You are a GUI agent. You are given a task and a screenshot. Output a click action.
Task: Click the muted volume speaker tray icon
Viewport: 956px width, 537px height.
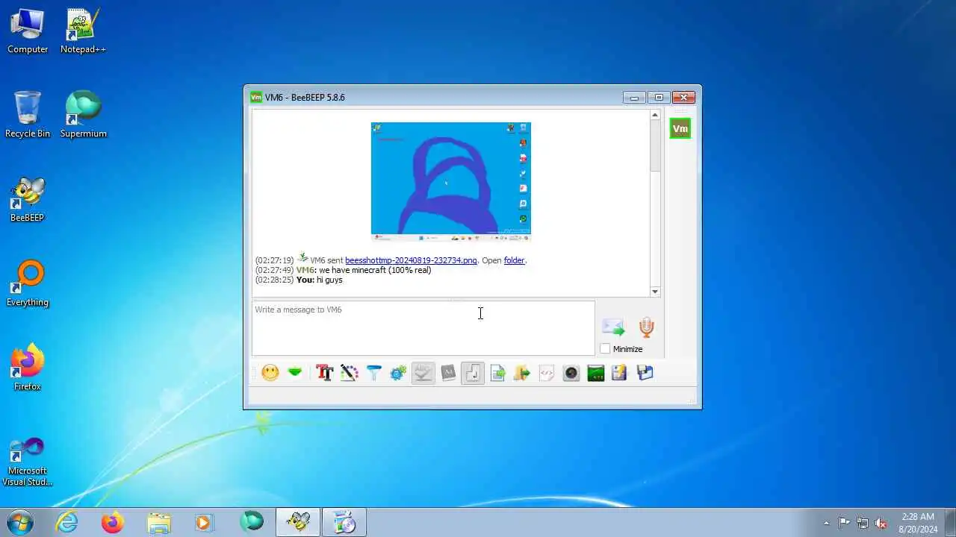point(881,523)
